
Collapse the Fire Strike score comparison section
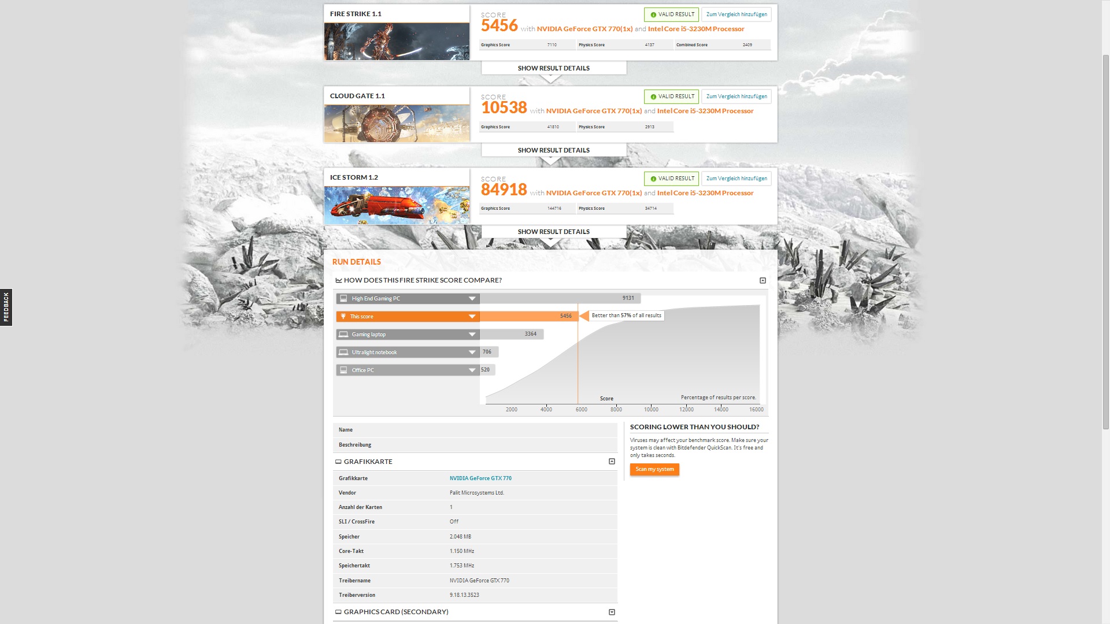pyautogui.click(x=763, y=280)
